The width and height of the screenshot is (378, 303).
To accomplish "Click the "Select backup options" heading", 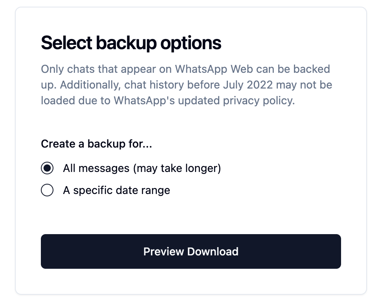I will (x=131, y=43).
